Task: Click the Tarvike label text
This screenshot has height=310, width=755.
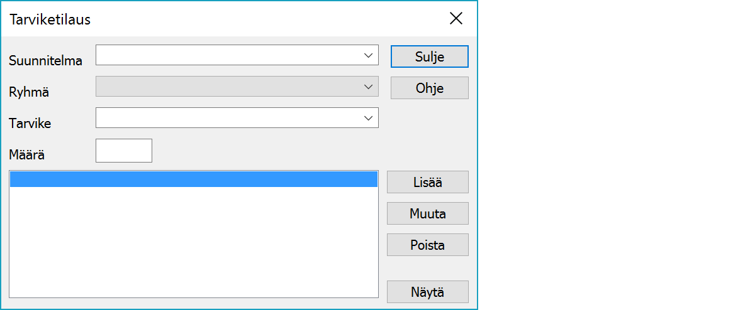Action: click(x=30, y=124)
